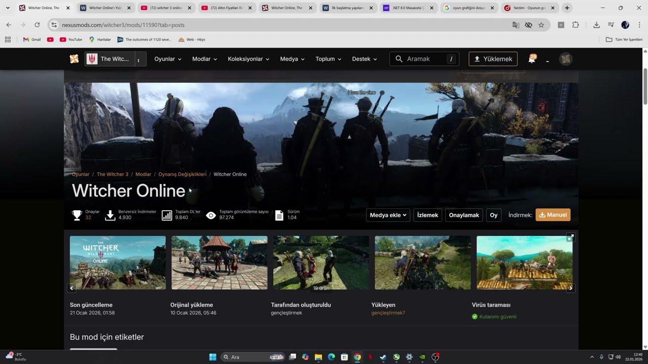Click the Benzersiz İndirmeler download icon
Screen dimensions: 648x364
pyautogui.click(x=110, y=215)
